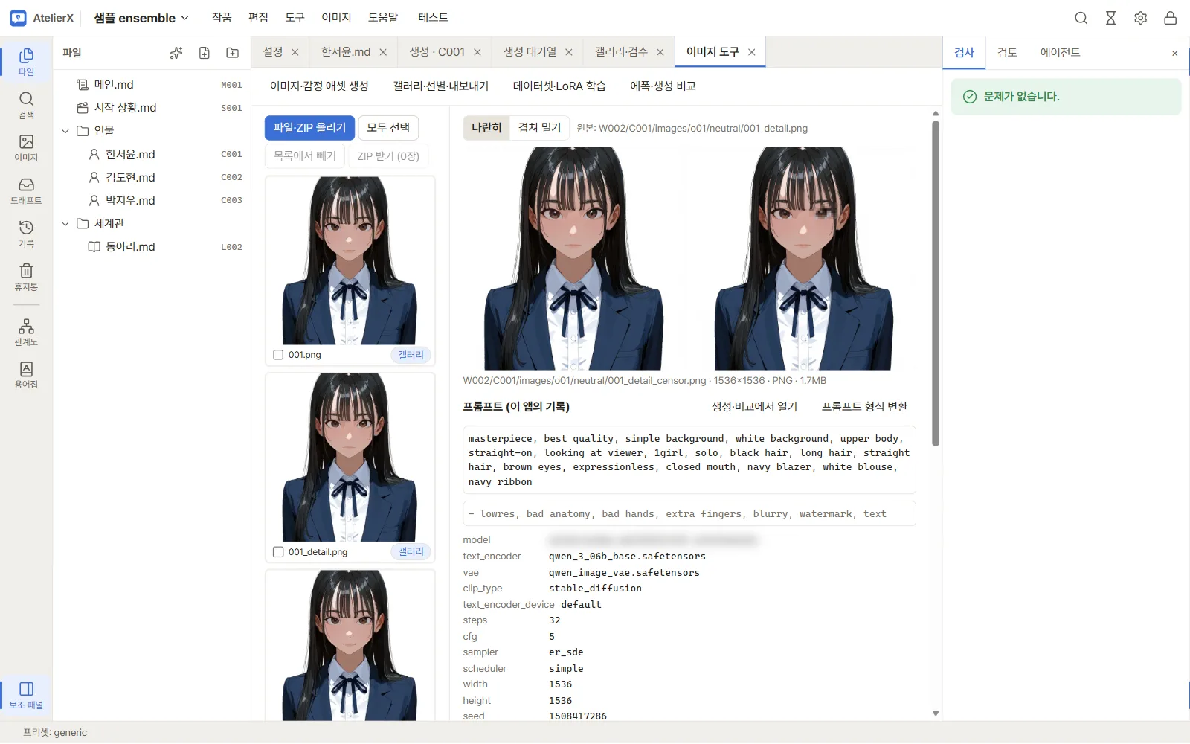This screenshot has width=1190, height=744.
Task: Click 생성·비교에서 열기 link
Action: tap(754, 407)
